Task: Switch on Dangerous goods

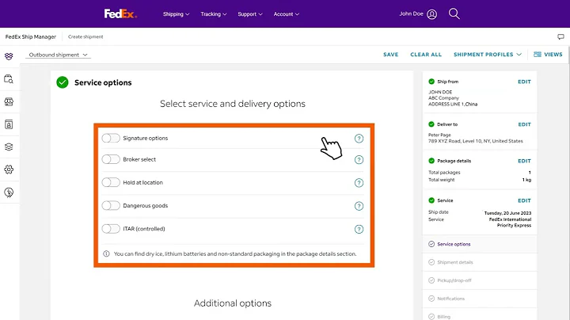Action: (111, 205)
